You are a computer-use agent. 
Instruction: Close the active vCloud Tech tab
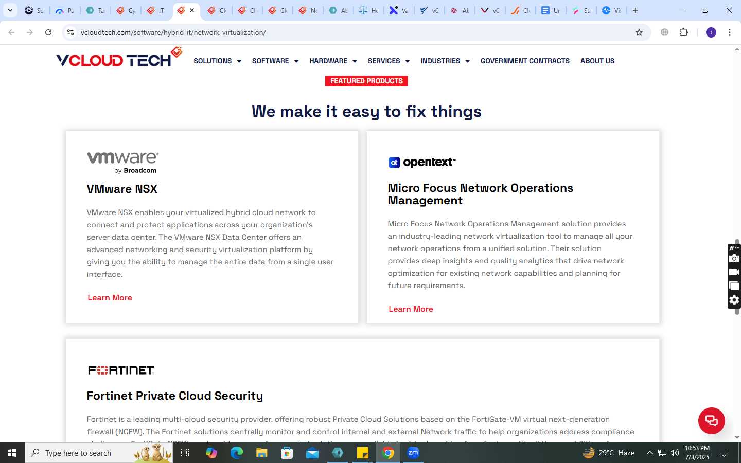pyautogui.click(x=192, y=10)
